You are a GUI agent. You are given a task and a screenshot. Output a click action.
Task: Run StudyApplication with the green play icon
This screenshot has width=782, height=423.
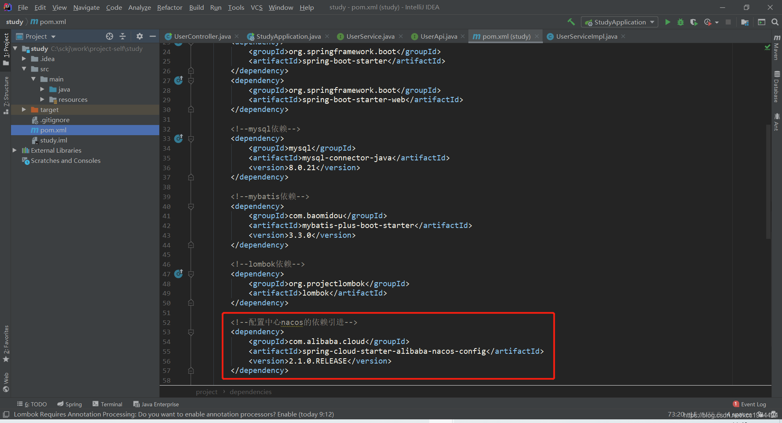point(668,22)
